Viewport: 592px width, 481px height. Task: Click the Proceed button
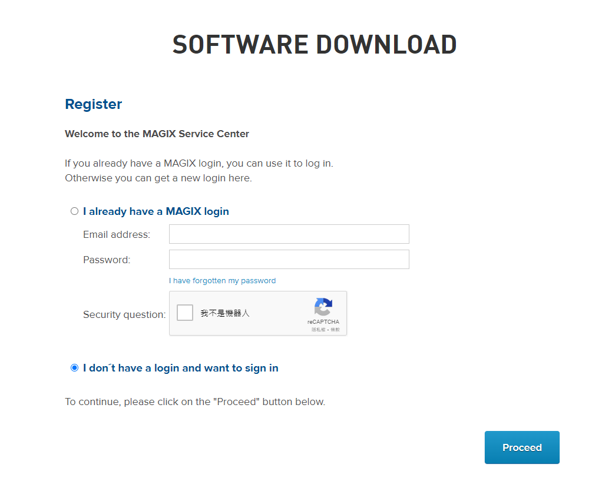(522, 447)
